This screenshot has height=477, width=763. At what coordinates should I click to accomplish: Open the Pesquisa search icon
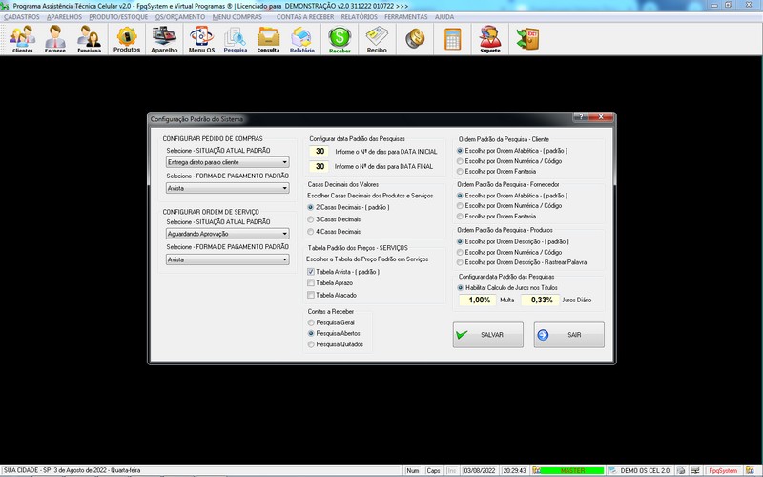[235, 39]
